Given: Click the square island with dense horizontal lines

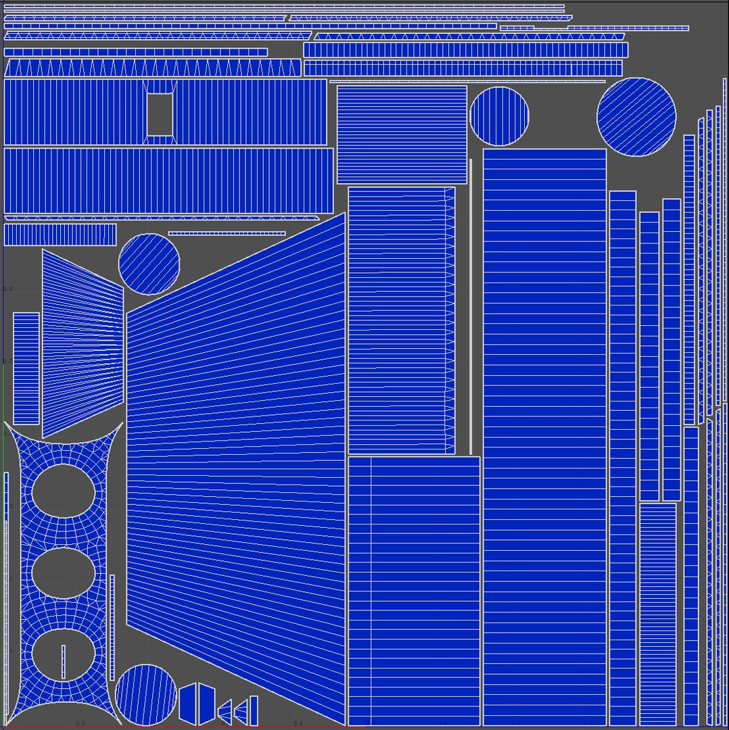Looking at the screenshot, I should [x=402, y=135].
